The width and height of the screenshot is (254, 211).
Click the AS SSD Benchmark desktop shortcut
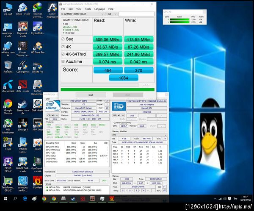click(38, 88)
